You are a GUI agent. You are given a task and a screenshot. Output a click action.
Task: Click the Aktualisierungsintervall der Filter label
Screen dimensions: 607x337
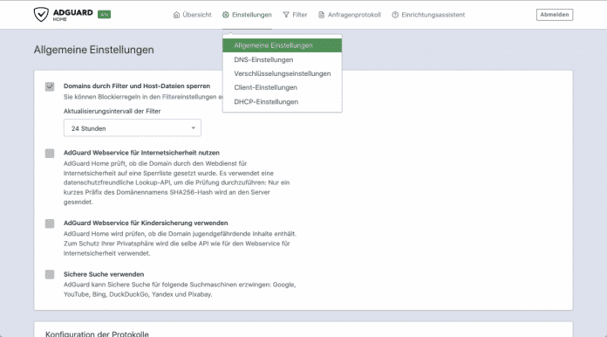click(112, 111)
